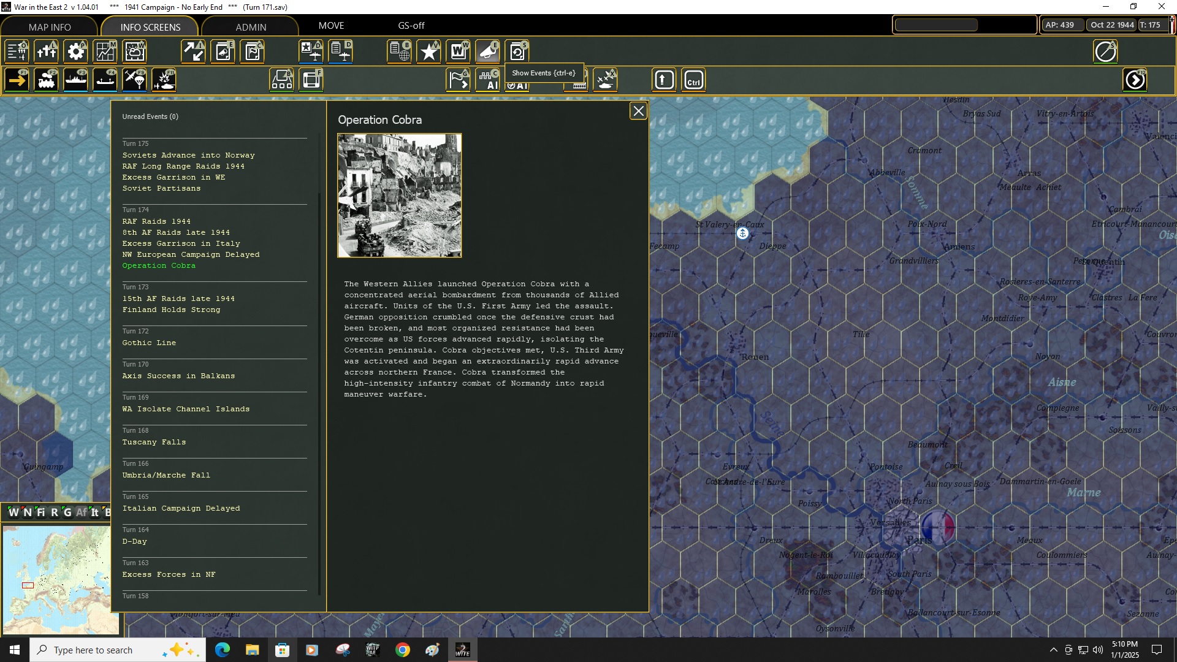Click the flag arrow icon (G)

459,80
